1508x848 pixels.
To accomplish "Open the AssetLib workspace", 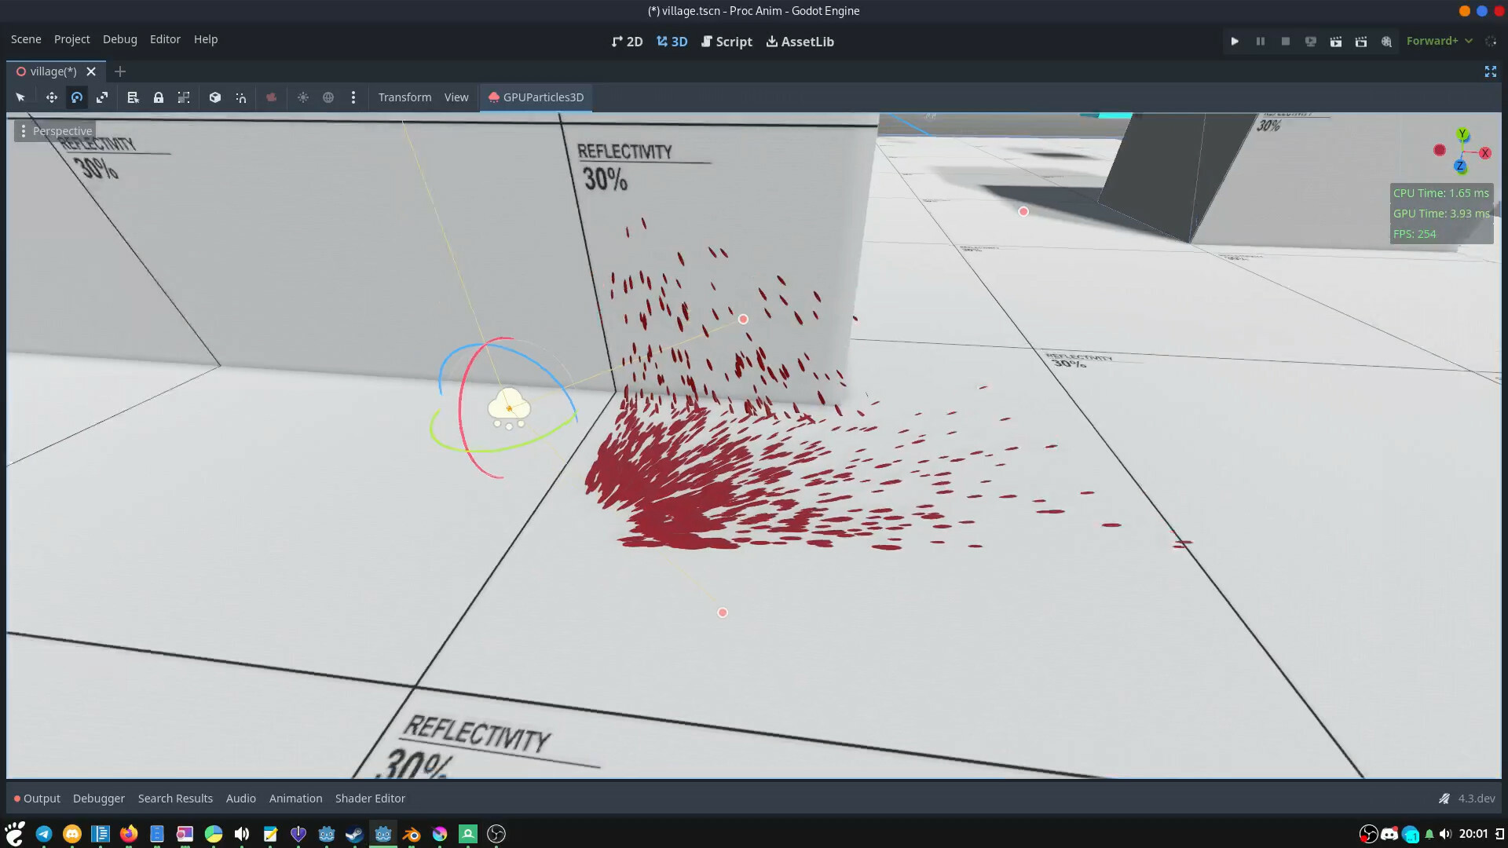I will [x=800, y=42].
